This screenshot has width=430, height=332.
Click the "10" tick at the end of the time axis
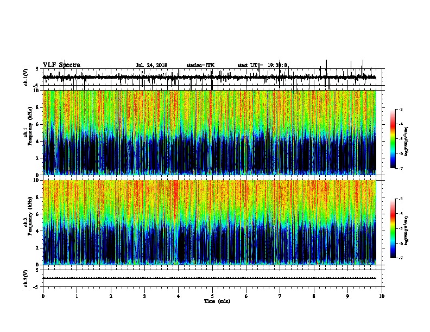[382, 296]
